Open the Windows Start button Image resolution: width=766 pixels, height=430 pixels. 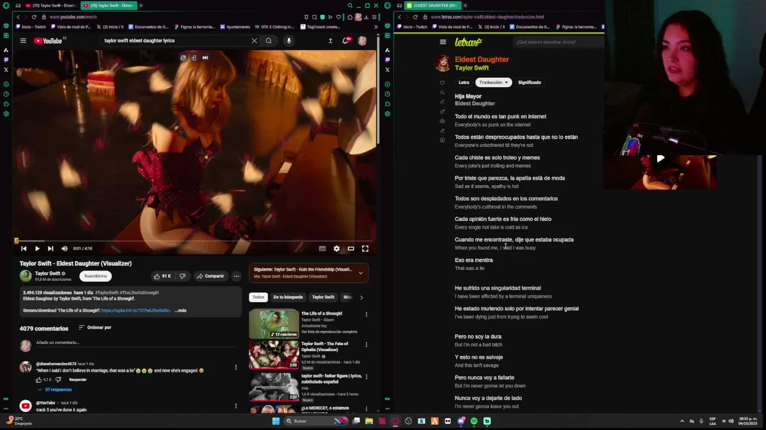(x=275, y=421)
